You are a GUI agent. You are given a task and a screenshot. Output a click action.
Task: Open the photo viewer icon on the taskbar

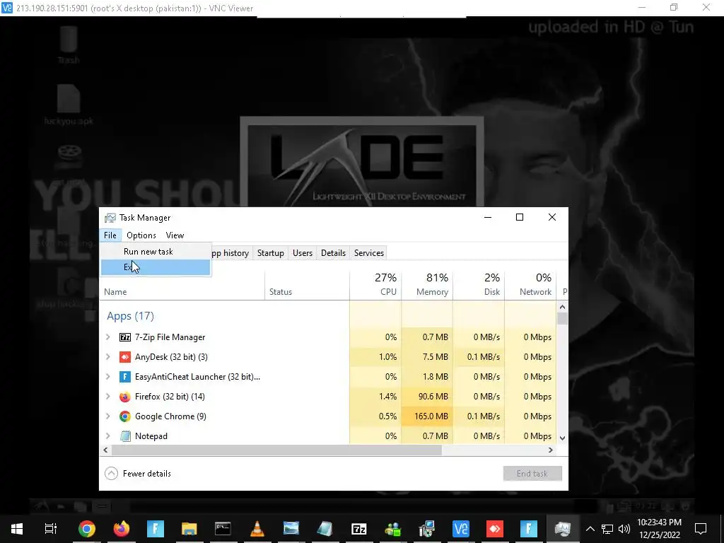[291, 529]
